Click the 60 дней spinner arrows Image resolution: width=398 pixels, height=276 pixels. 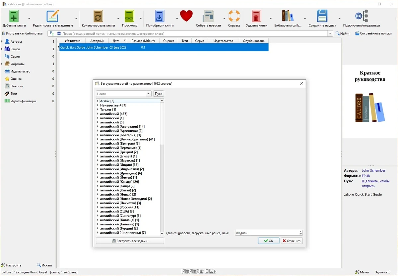point(300,233)
